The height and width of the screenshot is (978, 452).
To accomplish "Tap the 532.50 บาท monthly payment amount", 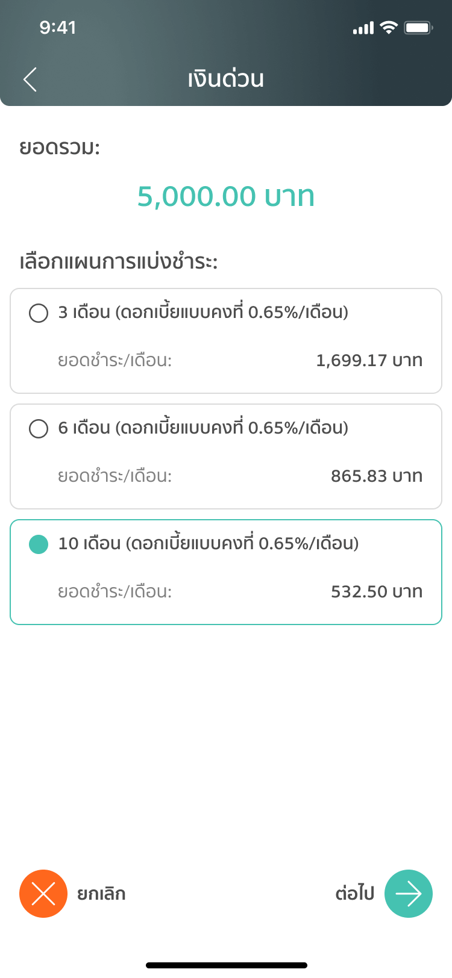I will (x=376, y=591).
